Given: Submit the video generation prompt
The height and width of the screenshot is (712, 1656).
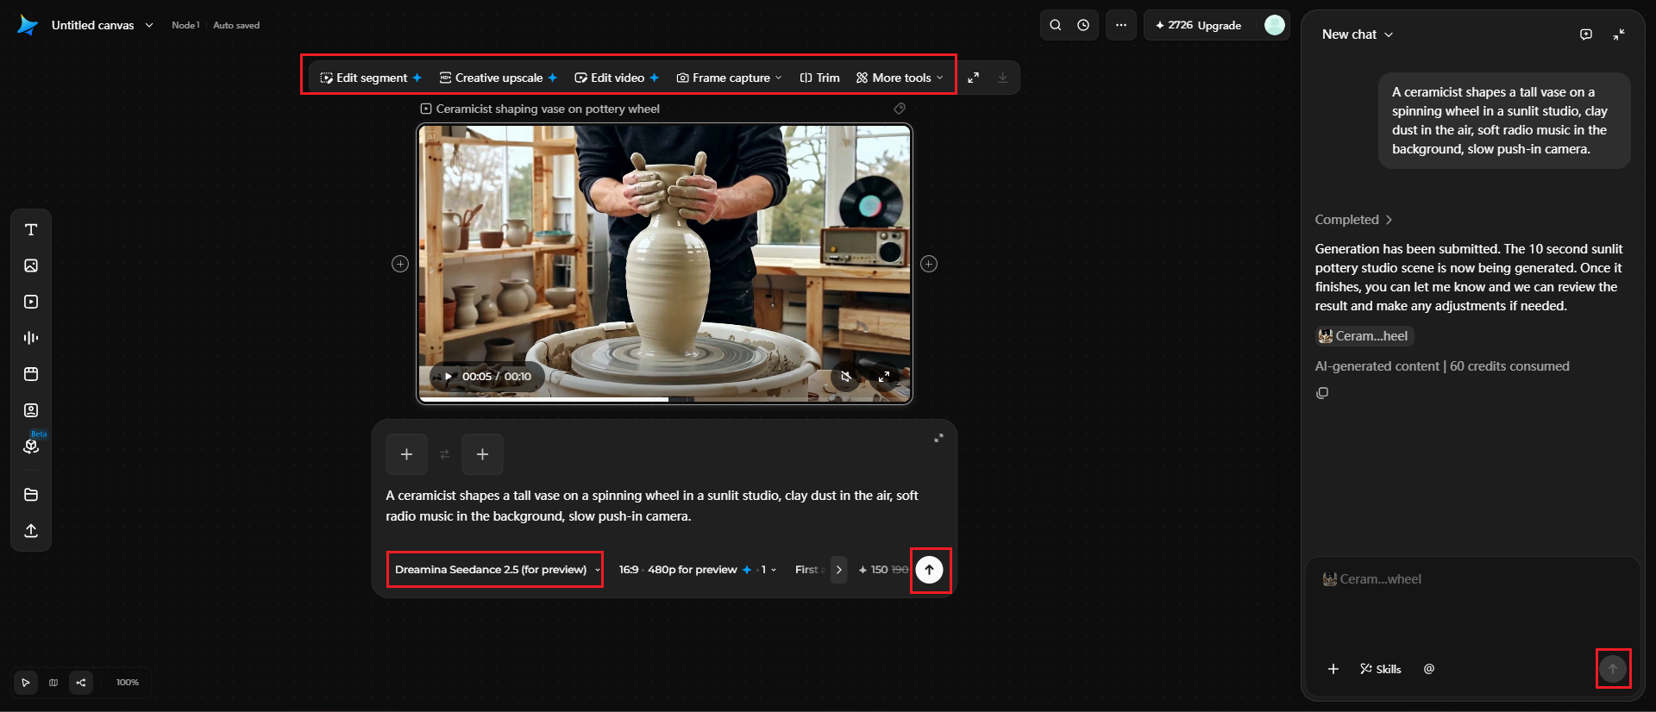Looking at the screenshot, I should [x=929, y=570].
